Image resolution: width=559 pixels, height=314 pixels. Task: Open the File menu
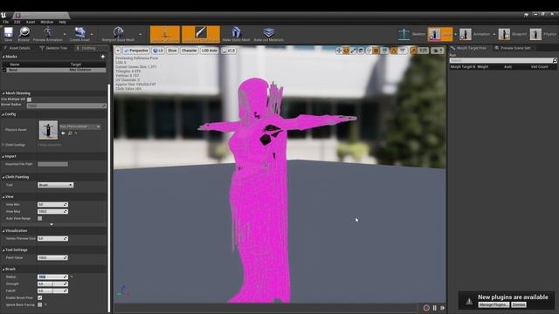tap(6, 22)
